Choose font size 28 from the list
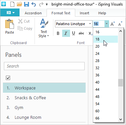Image resolution: width=126 pixels, height=125 pixels. pyautogui.click(x=105, y=61)
